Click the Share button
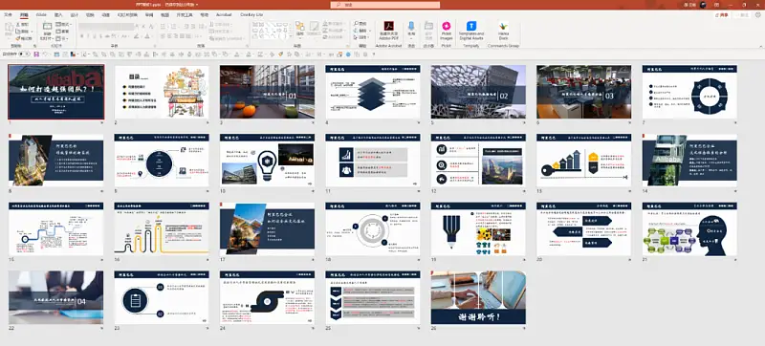This screenshot has height=346, width=765. (x=721, y=15)
